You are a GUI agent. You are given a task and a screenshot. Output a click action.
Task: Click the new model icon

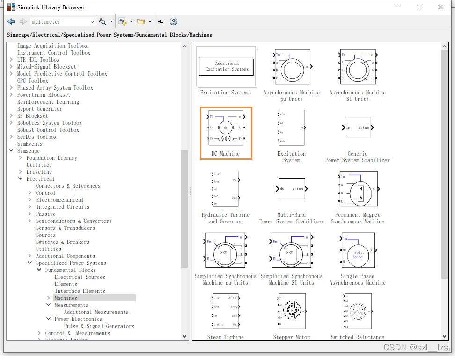(123, 22)
